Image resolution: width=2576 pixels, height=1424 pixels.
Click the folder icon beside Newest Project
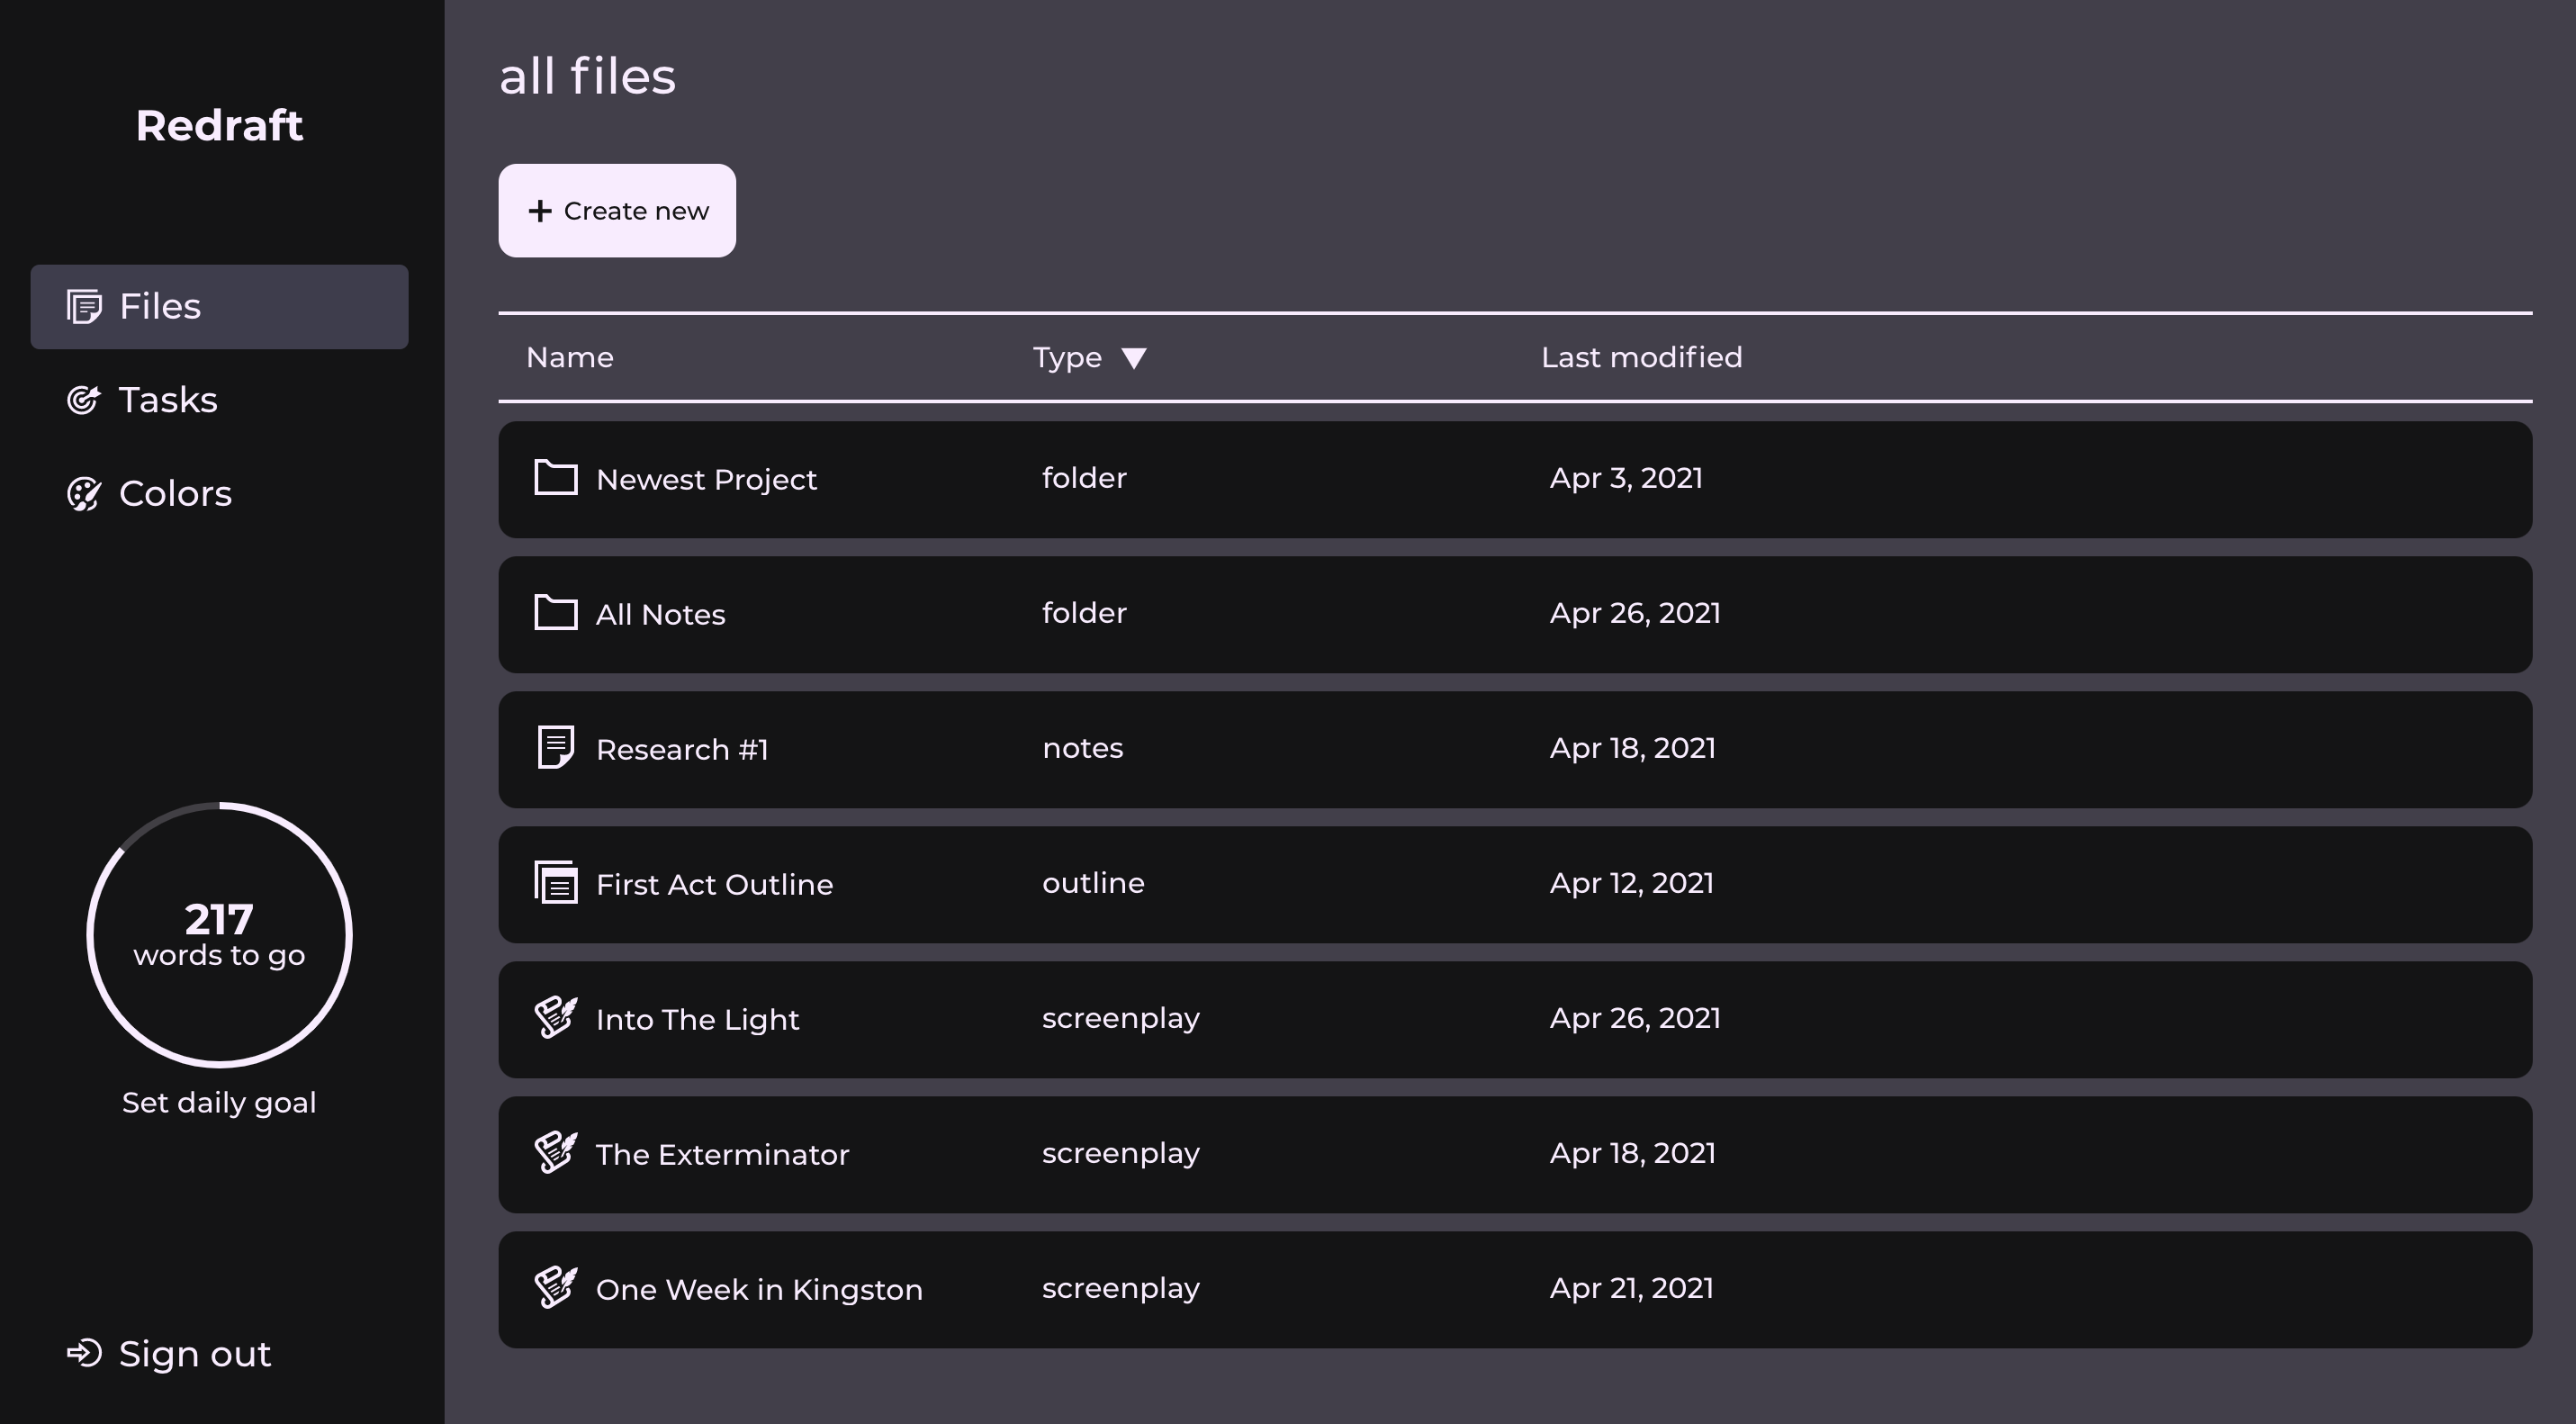(x=556, y=478)
